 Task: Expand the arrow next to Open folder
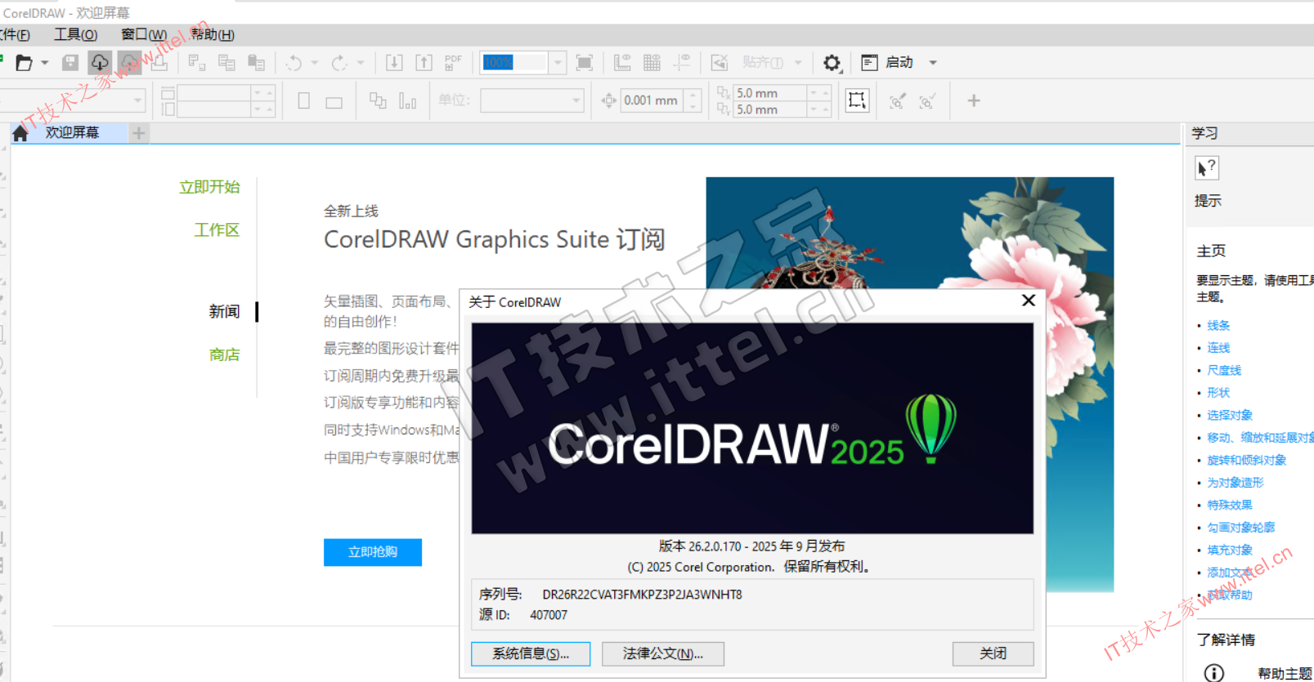(x=45, y=63)
